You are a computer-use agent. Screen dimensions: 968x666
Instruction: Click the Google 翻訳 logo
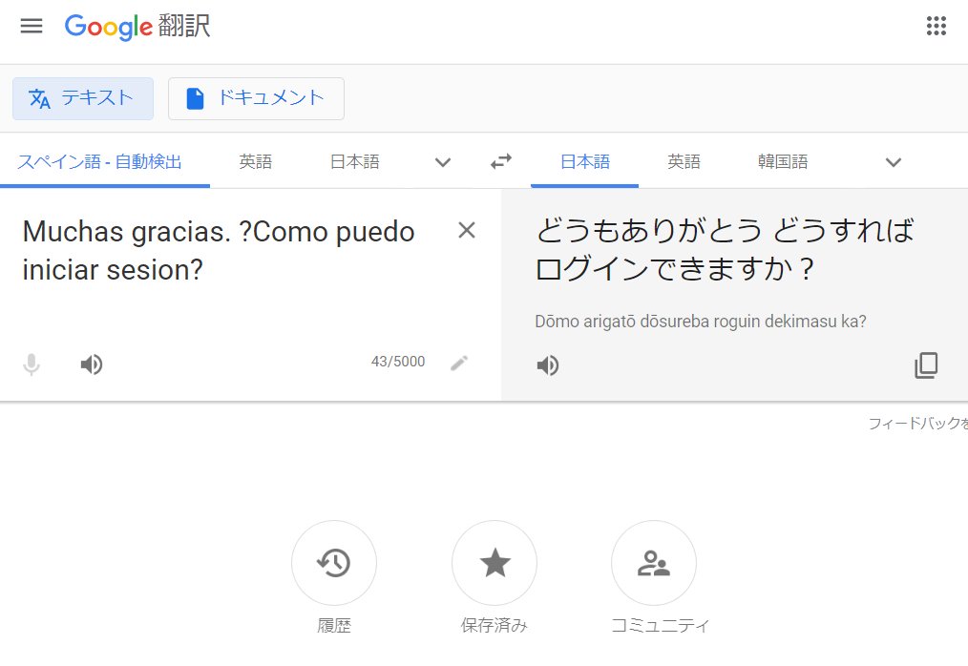coord(137,27)
